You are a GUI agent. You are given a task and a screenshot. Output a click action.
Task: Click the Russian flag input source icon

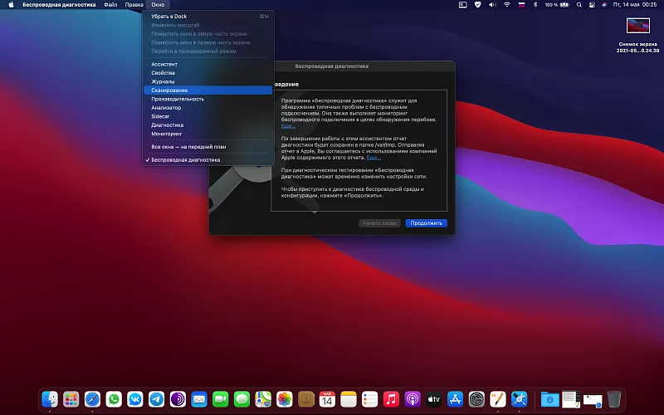point(521,5)
